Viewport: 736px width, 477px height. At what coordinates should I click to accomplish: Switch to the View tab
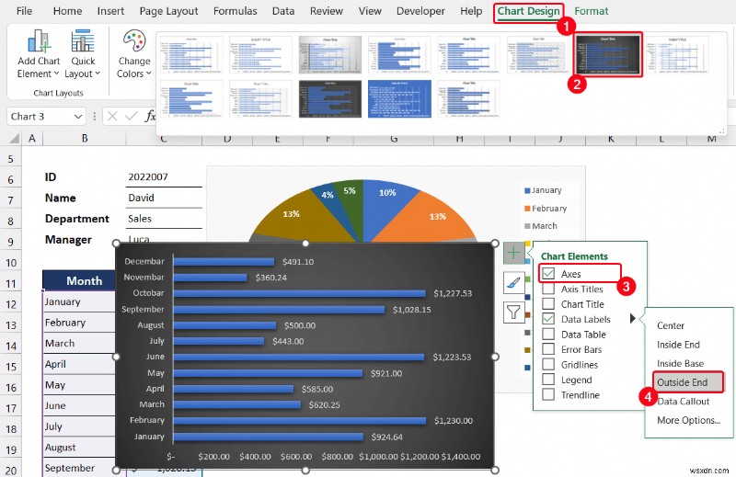(370, 11)
